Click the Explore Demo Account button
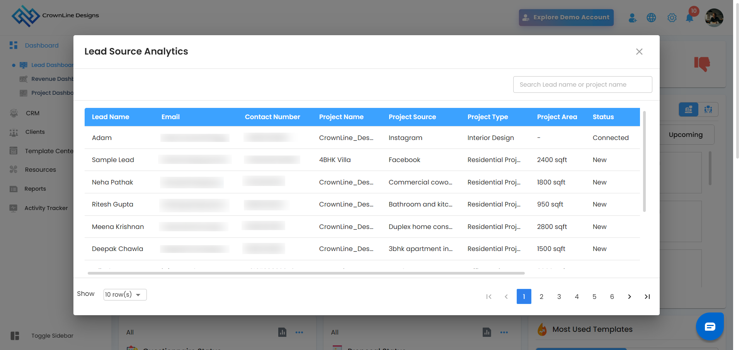 point(566,17)
